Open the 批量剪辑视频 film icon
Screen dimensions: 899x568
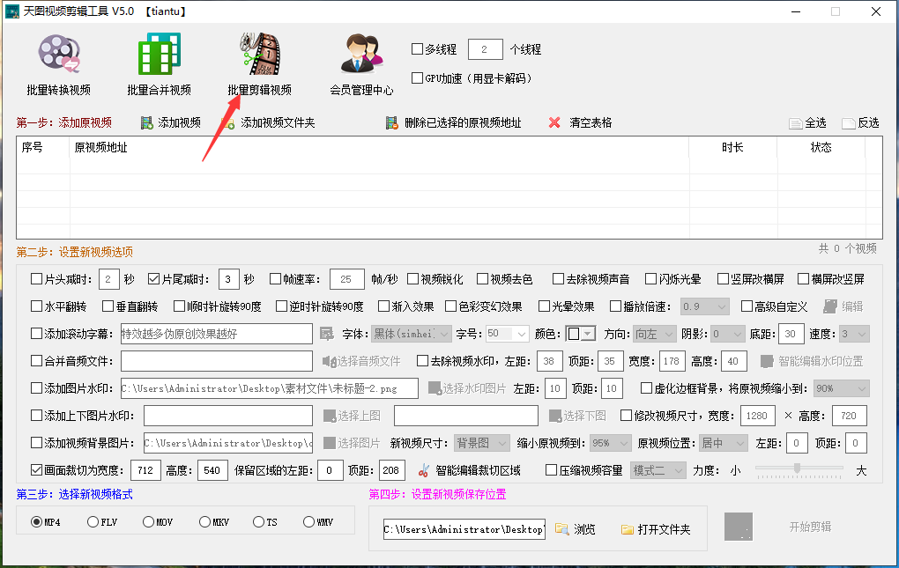(260, 55)
